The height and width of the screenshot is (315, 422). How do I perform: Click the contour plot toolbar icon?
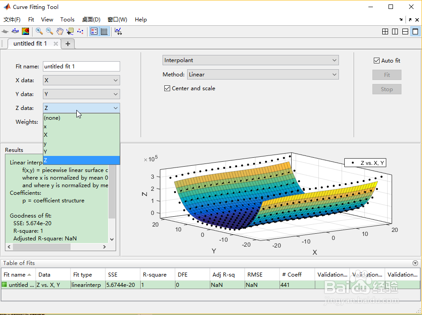coord(25,31)
